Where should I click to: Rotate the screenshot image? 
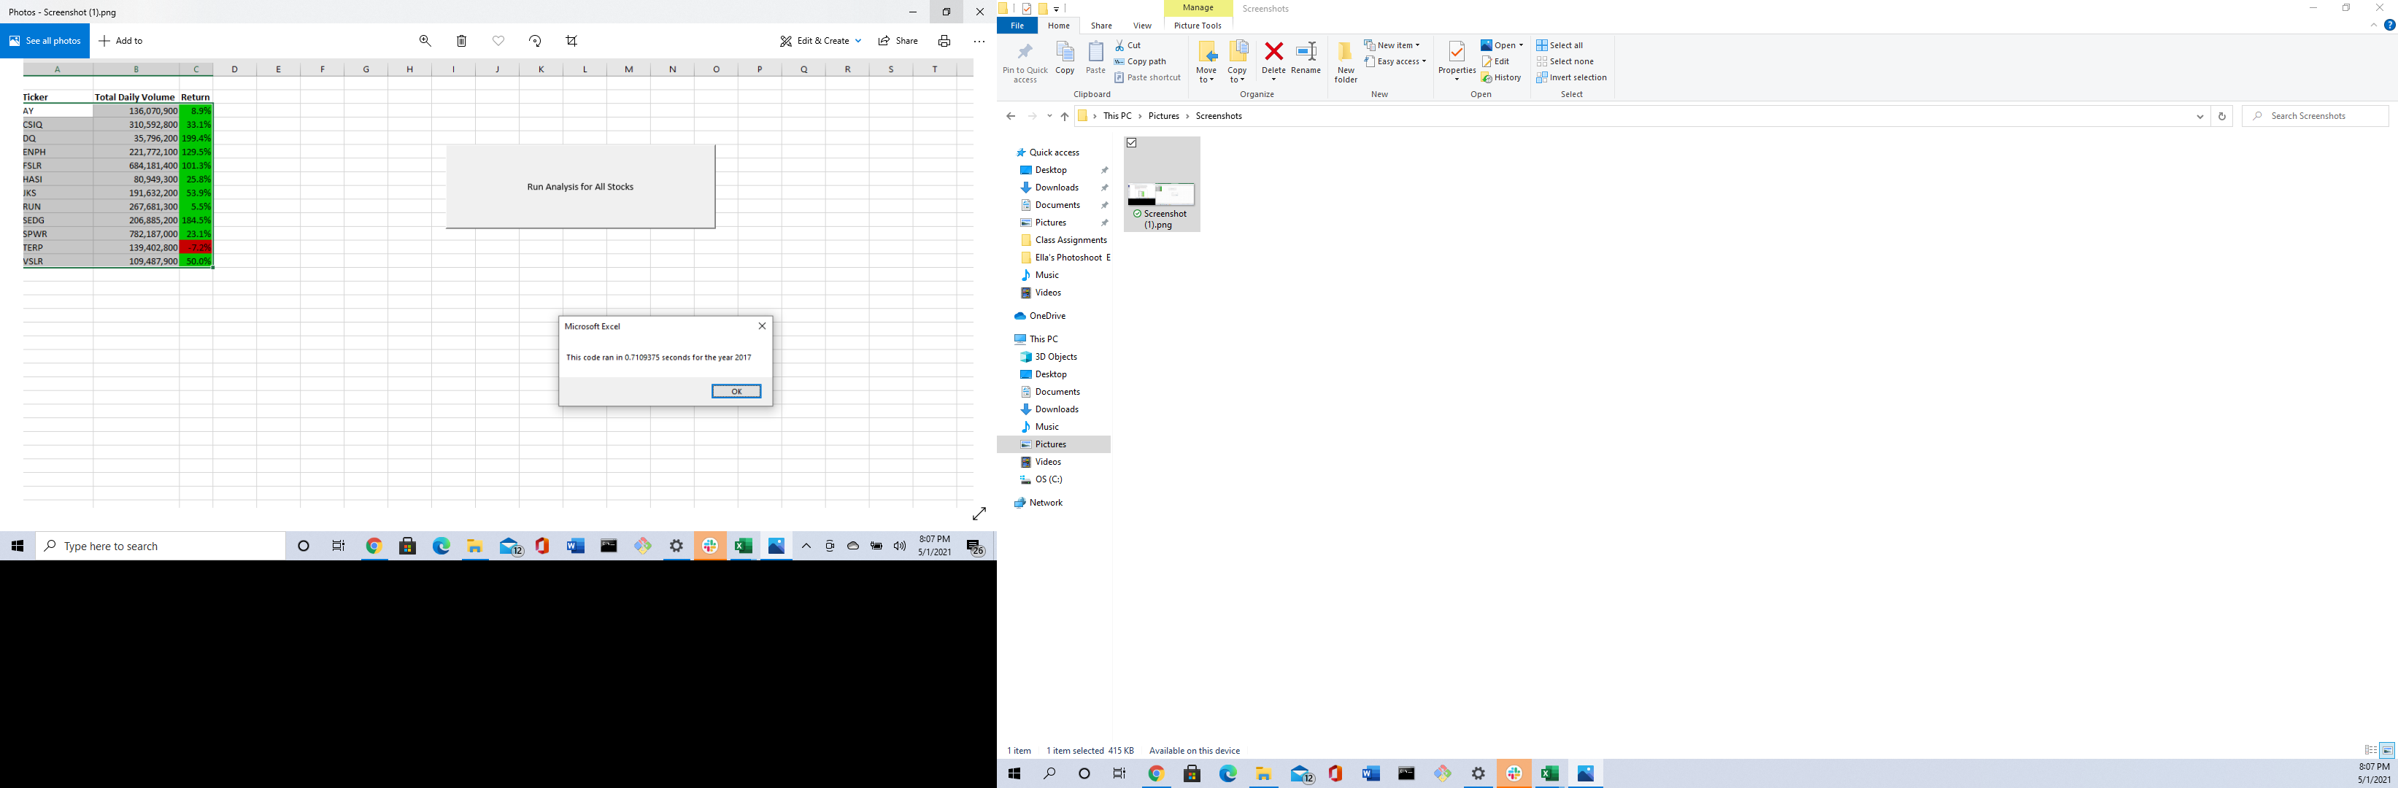(x=535, y=40)
